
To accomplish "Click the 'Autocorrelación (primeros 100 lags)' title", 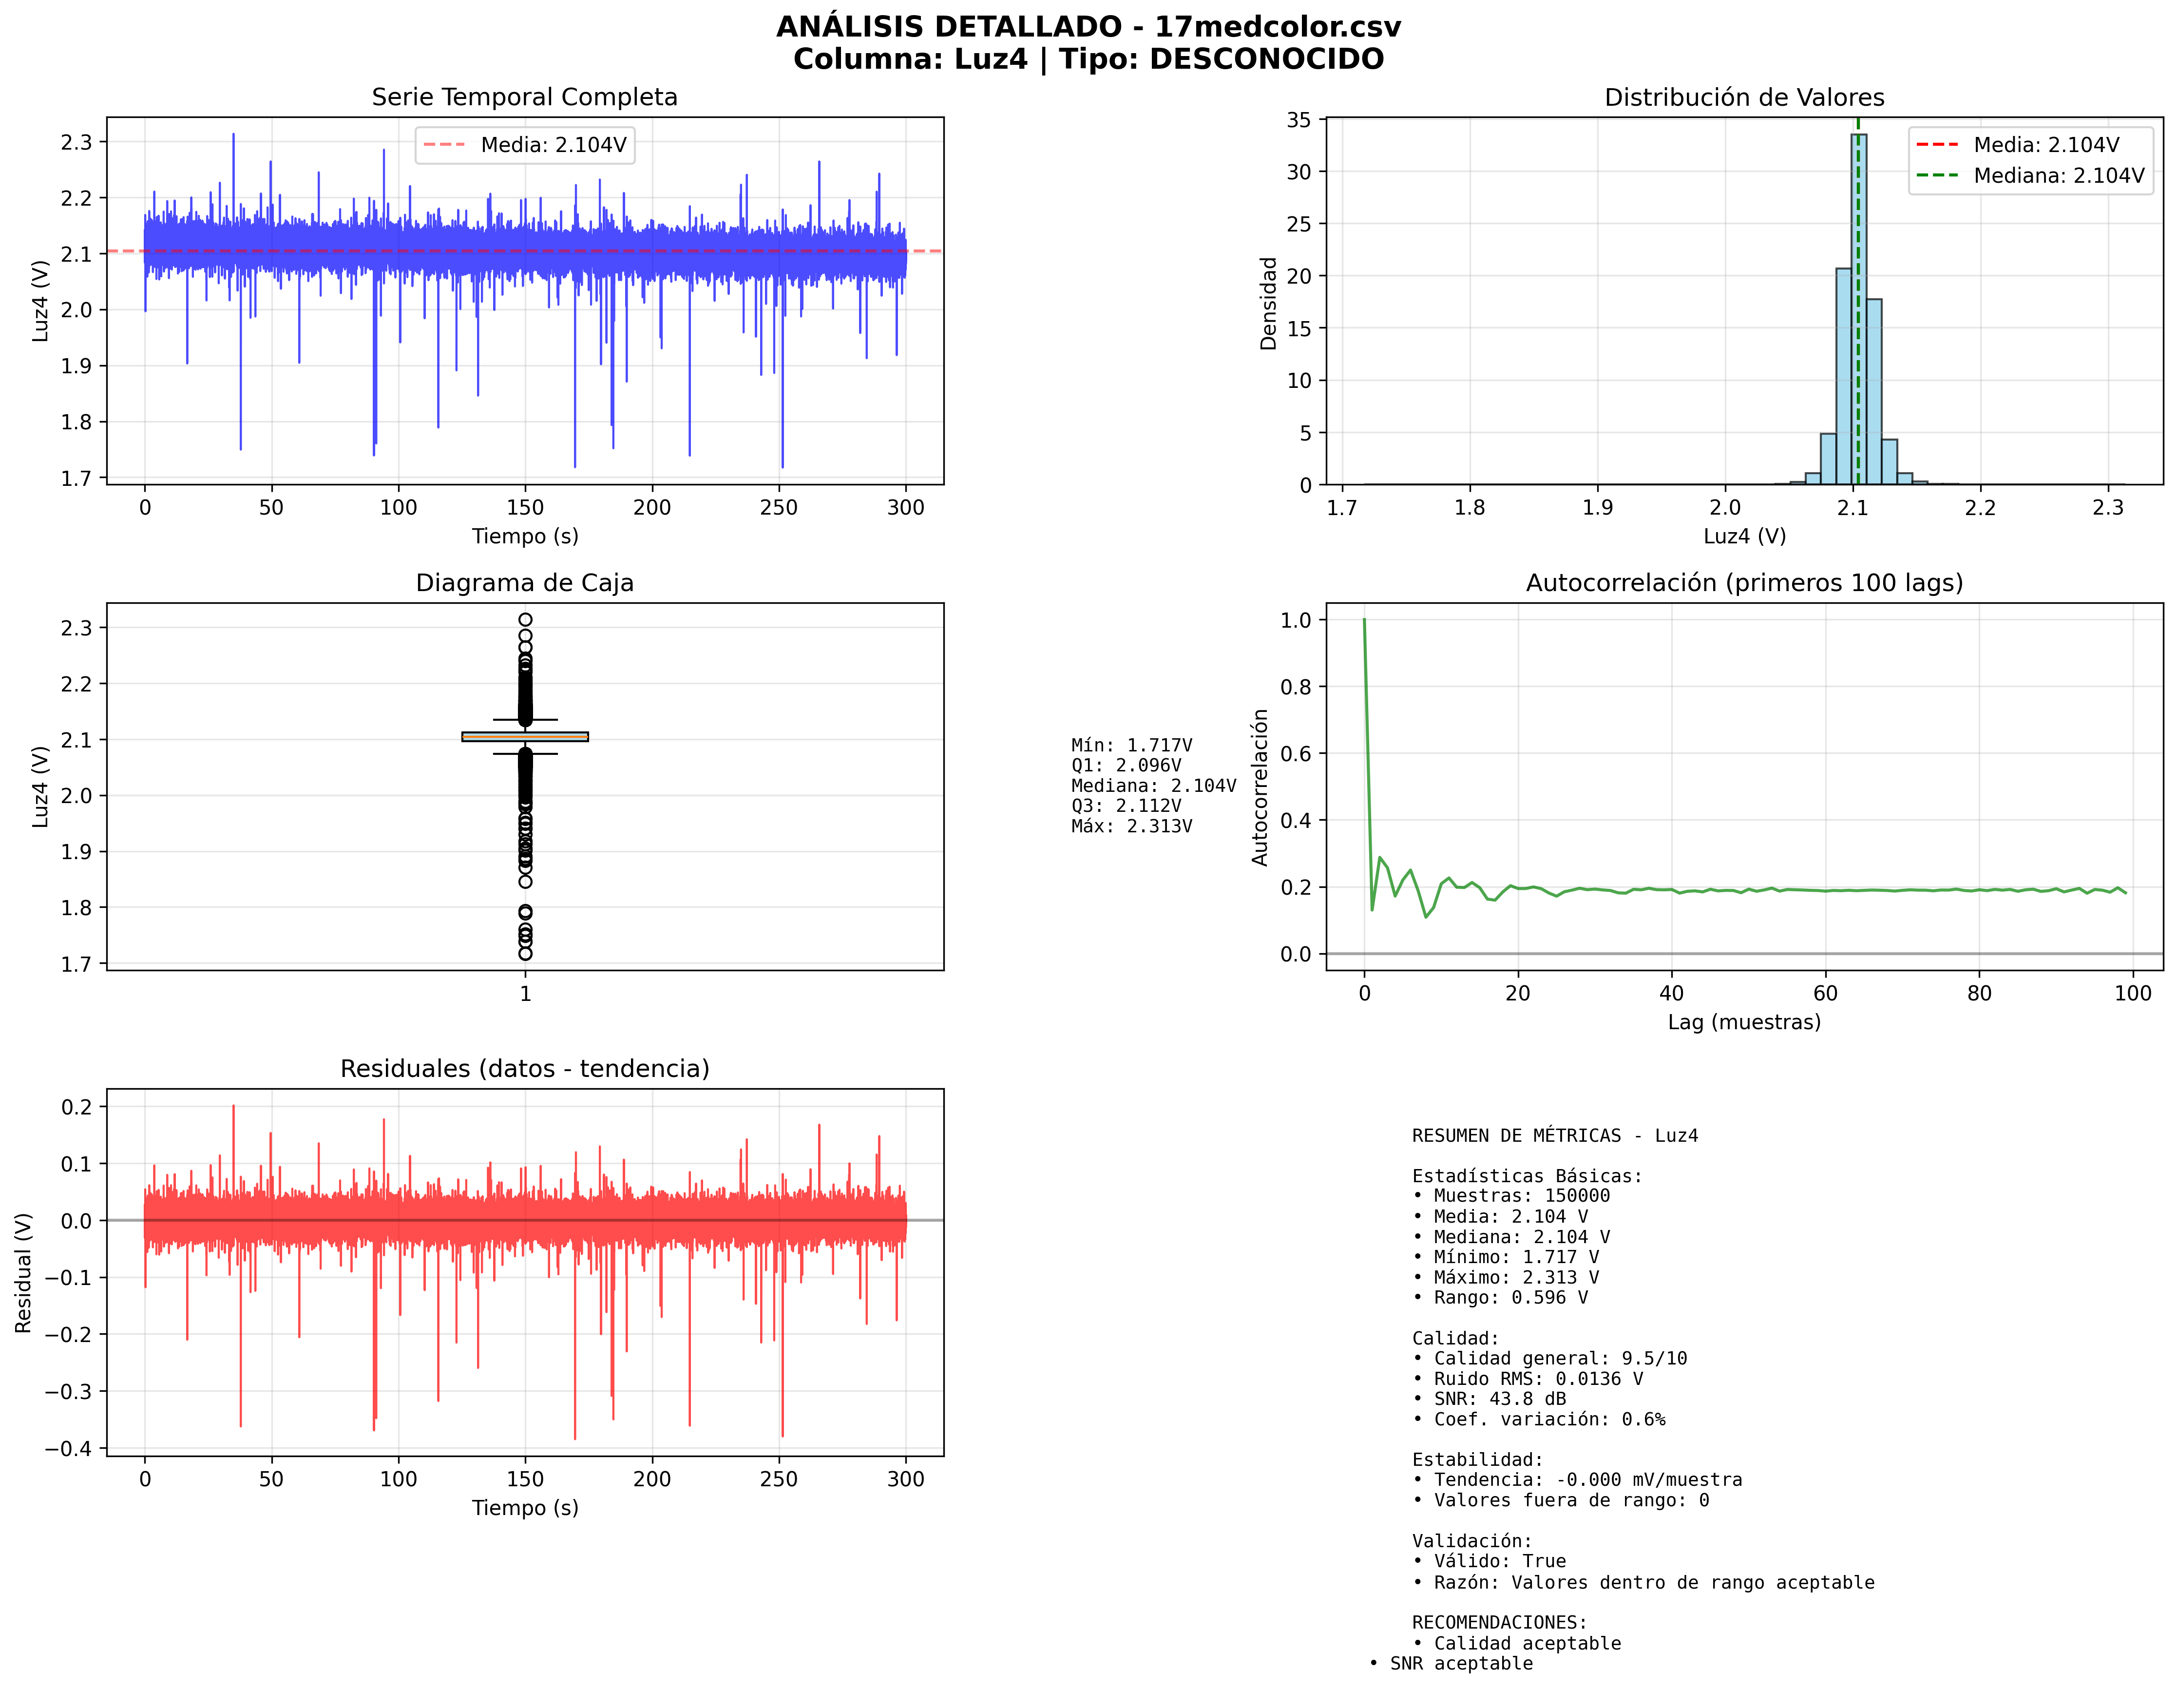I will (x=1743, y=583).
